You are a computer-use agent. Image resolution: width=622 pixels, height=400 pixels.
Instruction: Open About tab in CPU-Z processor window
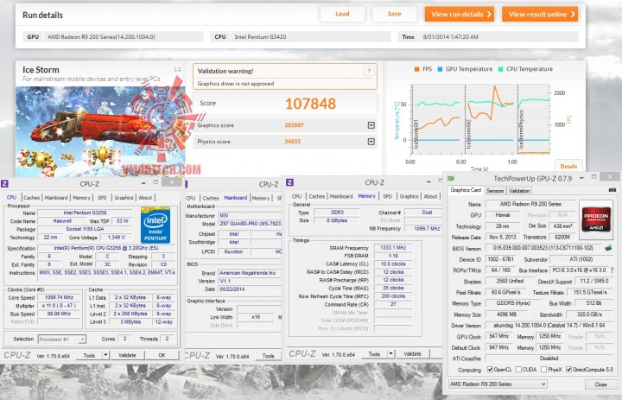click(x=145, y=198)
